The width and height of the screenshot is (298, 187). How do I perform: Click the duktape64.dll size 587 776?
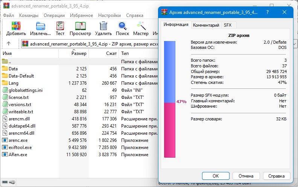[x=79, y=126]
